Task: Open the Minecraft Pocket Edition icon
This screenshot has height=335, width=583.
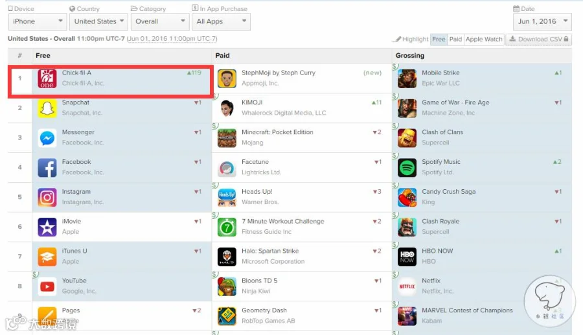Action: pyautogui.click(x=227, y=138)
